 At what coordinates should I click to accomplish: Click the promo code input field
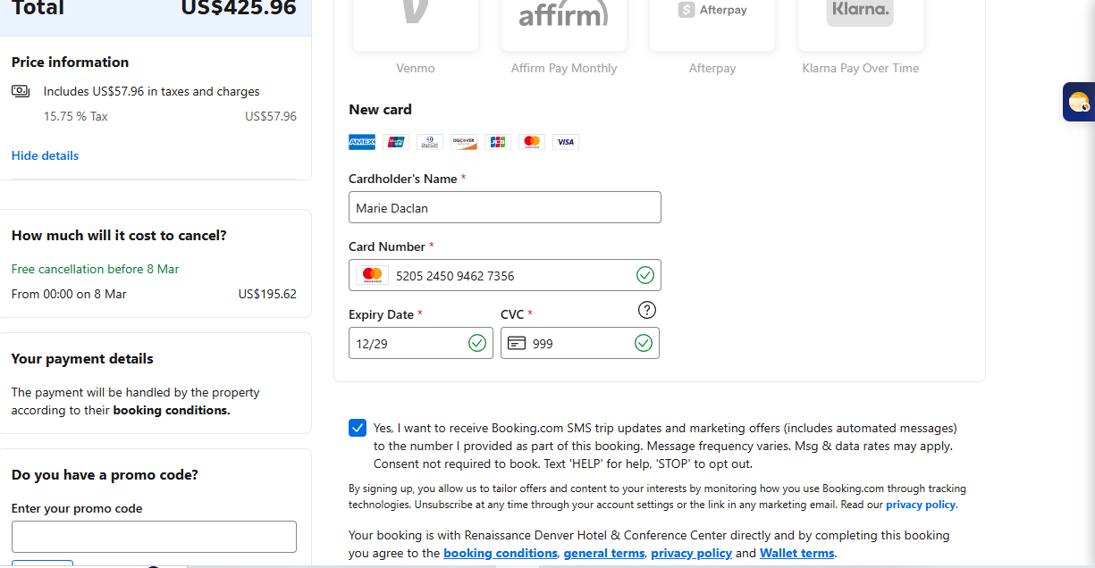click(154, 537)
